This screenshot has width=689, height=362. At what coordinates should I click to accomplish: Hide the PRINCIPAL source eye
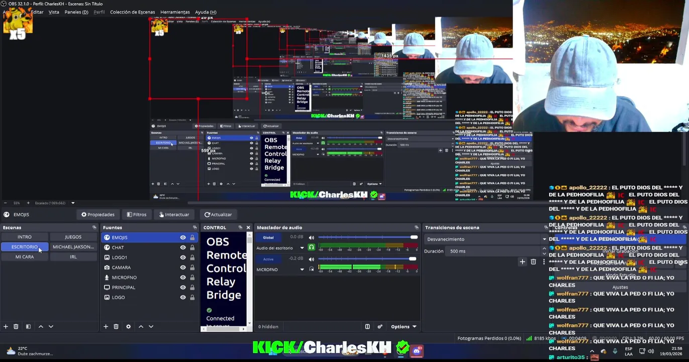tap(183, 288)
